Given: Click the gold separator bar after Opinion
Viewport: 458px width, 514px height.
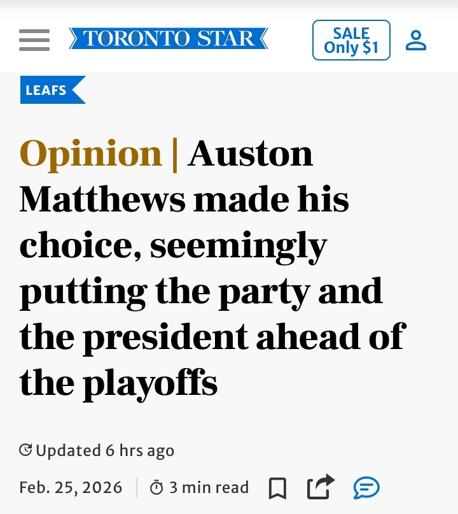Looking at the screenshot, I should [x=175, y=154].
